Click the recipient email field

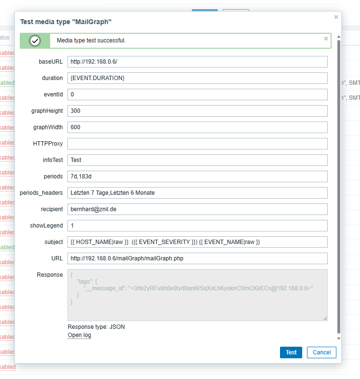(x=197, y=209)
